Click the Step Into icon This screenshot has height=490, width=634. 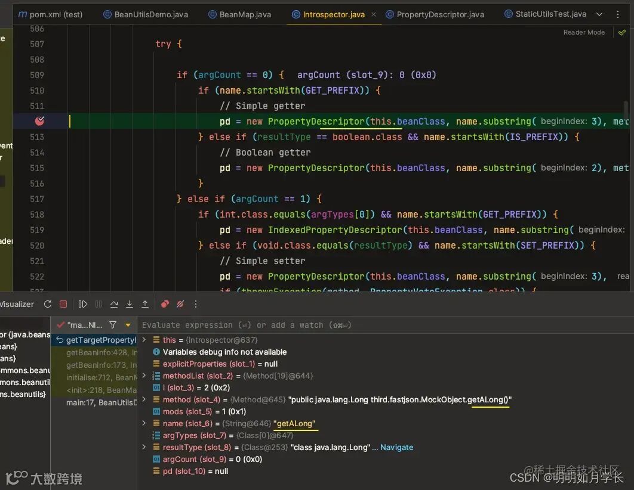tap(130, 304)
